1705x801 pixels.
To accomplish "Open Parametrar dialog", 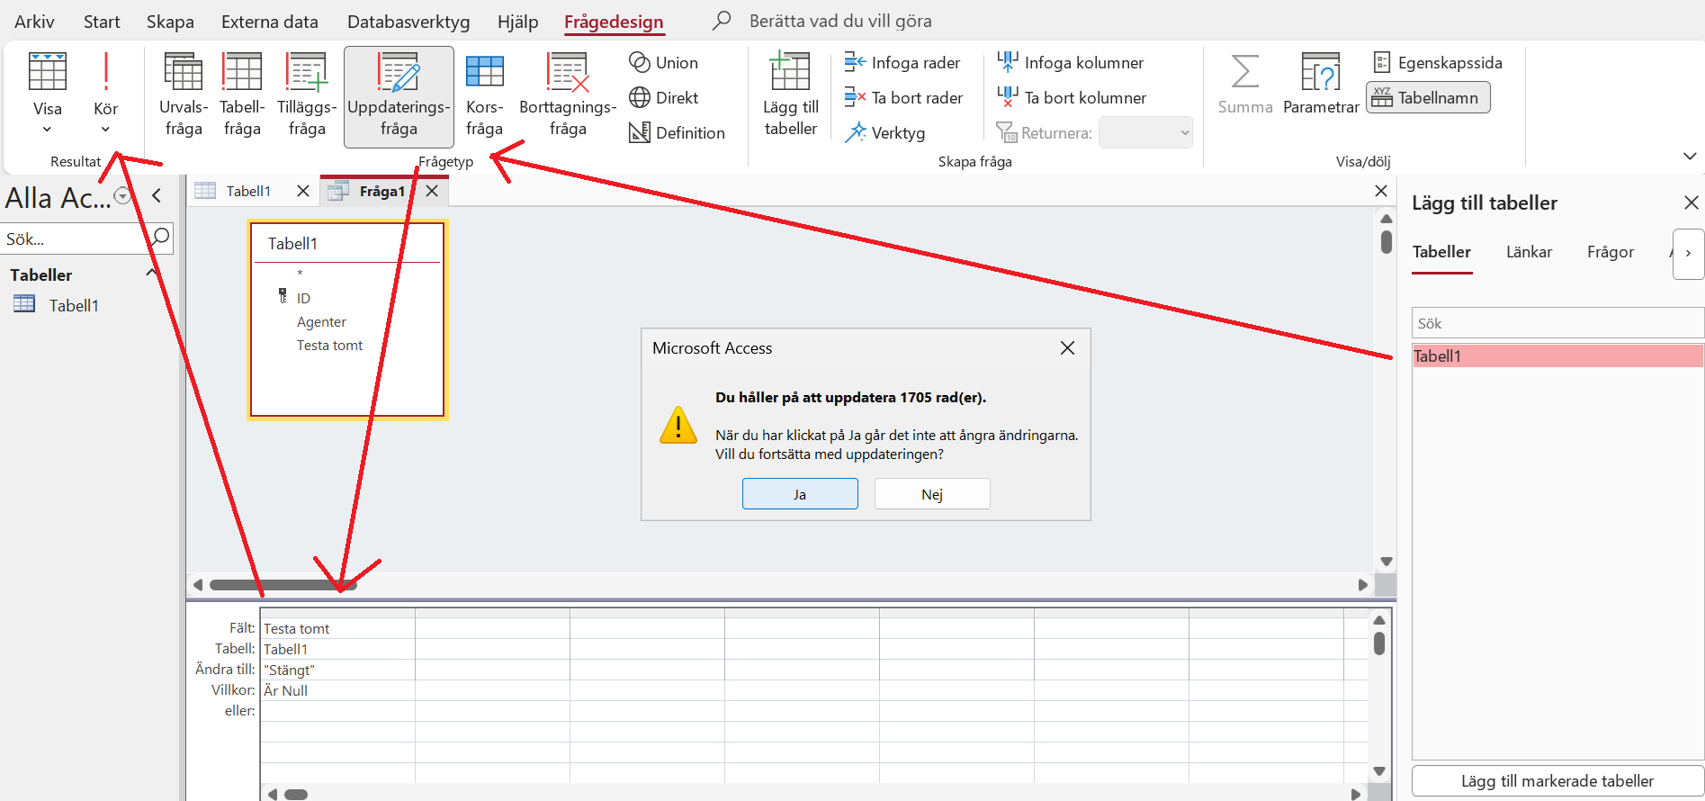I will (1321, 84).
